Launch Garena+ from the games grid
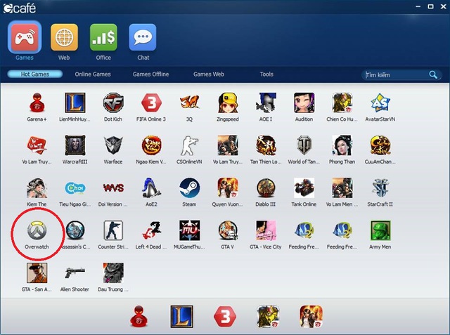 [37, 107]
